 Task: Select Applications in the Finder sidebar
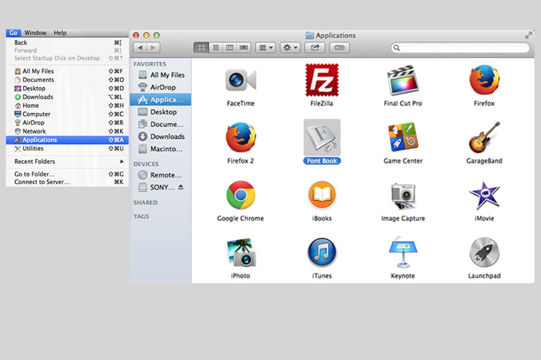[x=160, y=100]
